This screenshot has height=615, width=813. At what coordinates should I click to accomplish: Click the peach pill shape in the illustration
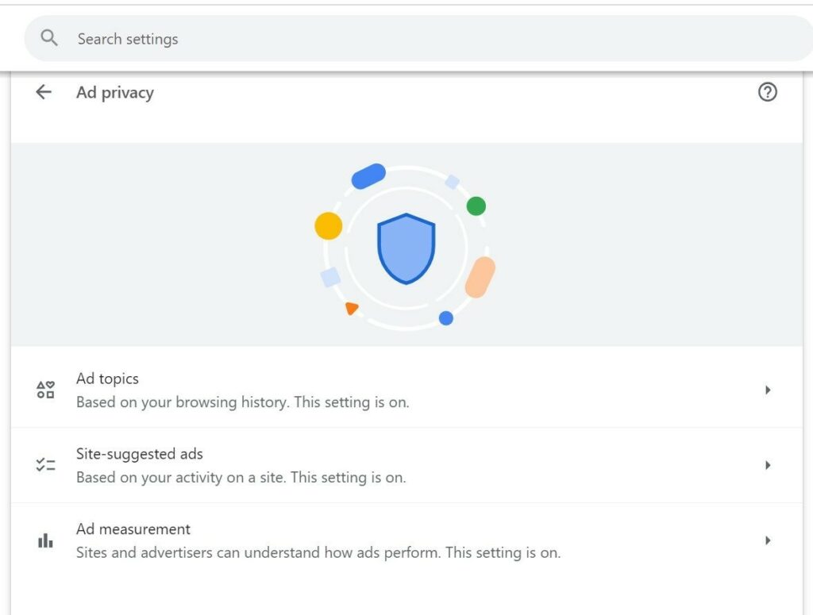480,277
